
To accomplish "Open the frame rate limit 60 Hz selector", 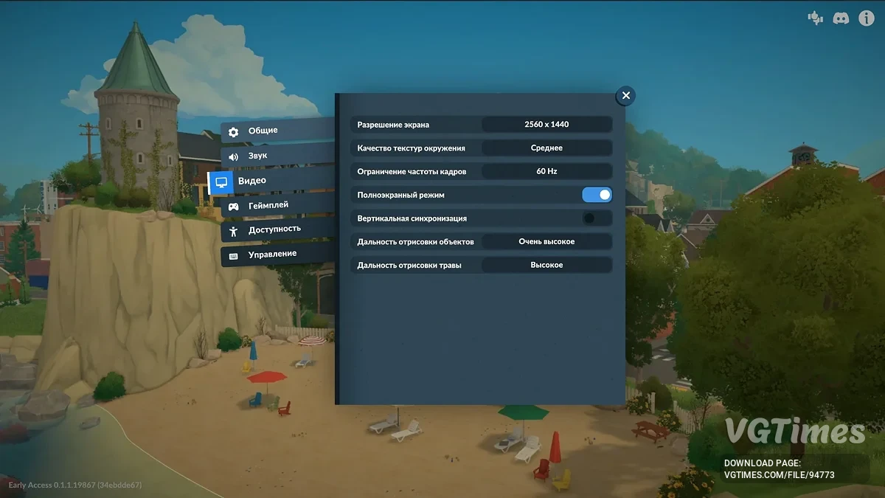I will pos(546,171).
